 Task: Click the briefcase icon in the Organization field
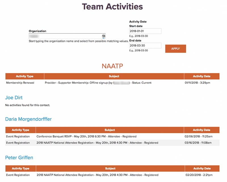click(104, 36)
